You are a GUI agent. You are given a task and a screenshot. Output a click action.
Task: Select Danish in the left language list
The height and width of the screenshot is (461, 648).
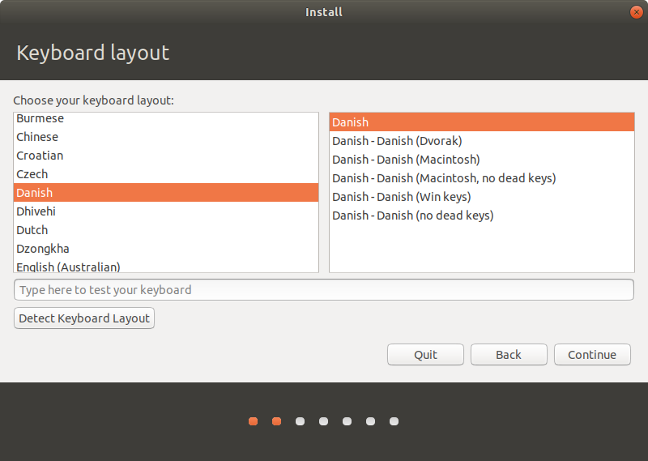(x=166, y=193)
